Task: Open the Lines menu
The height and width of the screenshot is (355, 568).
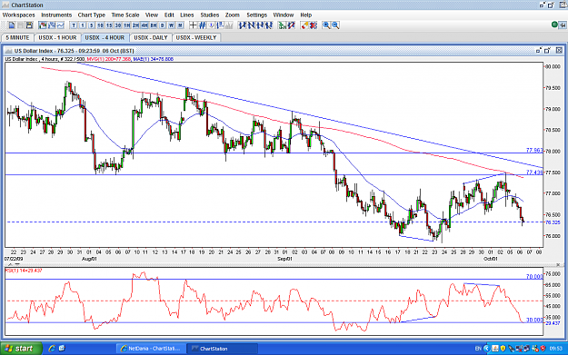Action: pyautogui.click(x=187, y=15)
